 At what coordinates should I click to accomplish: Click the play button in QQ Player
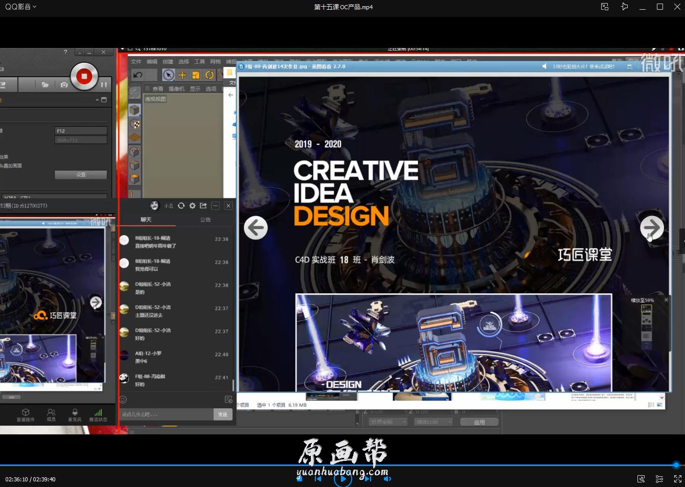coord(342,479)
